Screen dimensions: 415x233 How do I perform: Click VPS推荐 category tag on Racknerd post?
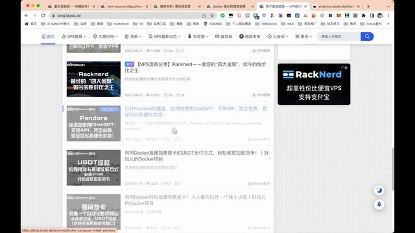tap(261, 95)
